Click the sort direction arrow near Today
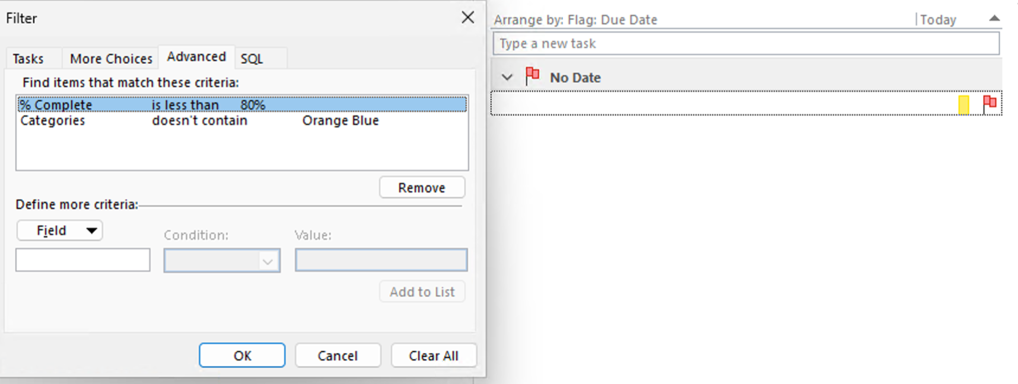1018x384 pixels. [994, 18]
